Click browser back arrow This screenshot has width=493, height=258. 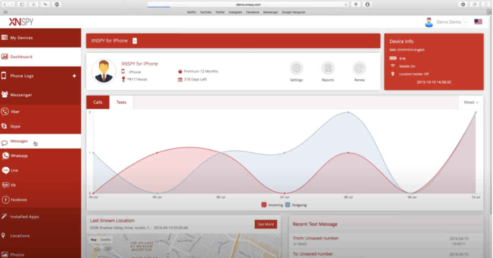click(5, 4)
